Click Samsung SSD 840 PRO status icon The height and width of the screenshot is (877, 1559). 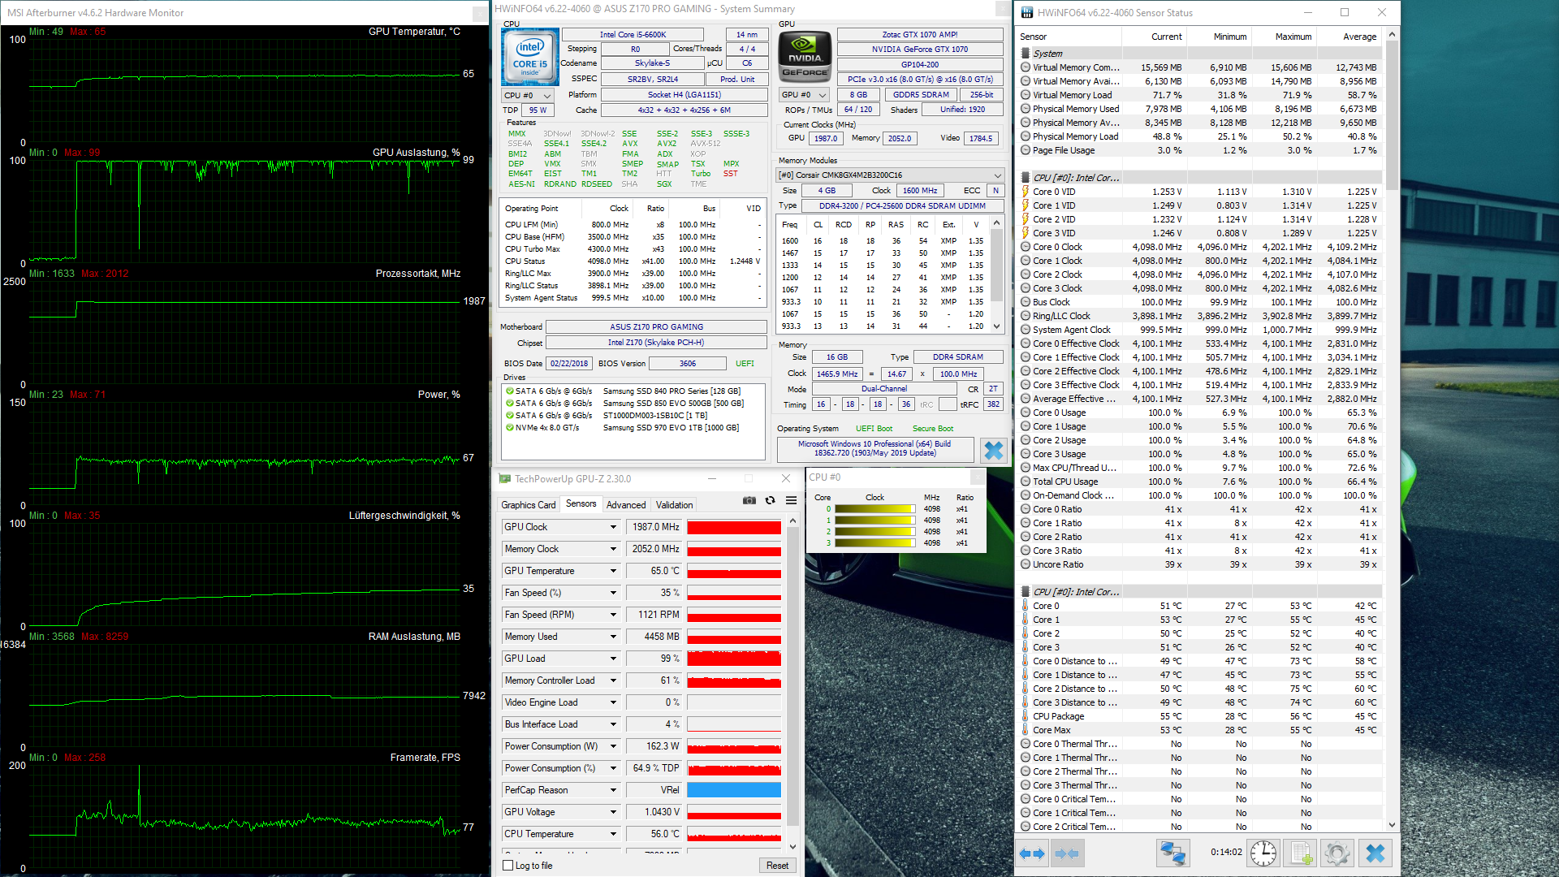(x=509, y=391)
